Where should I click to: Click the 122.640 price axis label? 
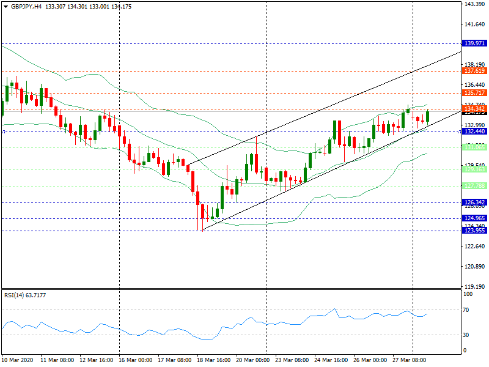point(475,247)
